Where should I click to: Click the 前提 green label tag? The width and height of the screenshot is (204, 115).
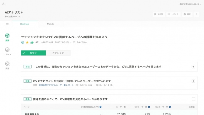click(28, 81)
